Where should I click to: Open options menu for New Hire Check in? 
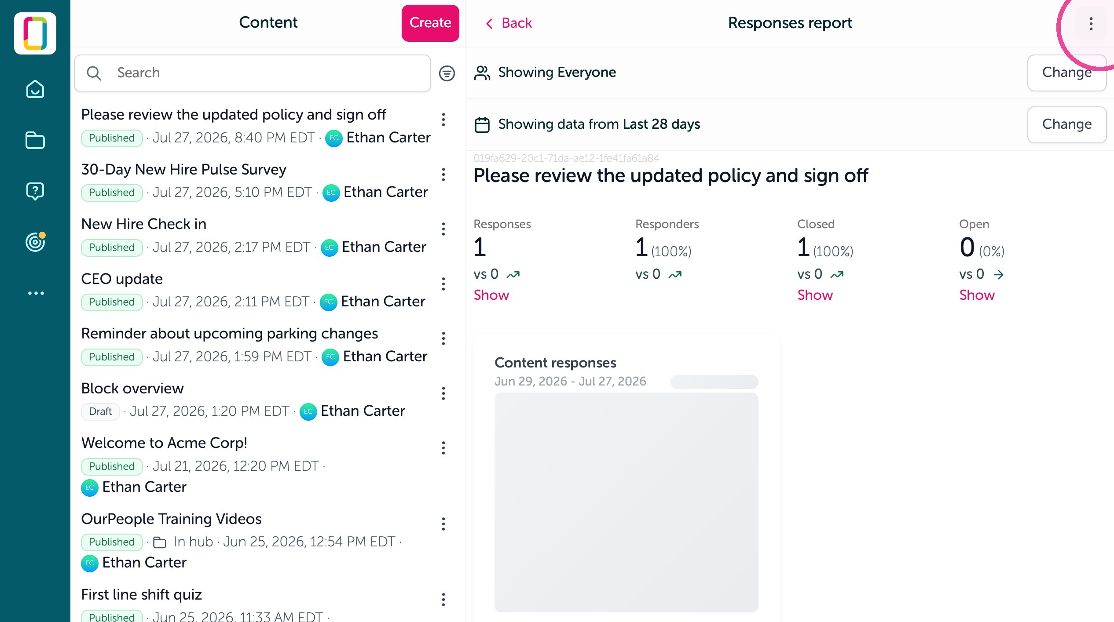click(443, 229)
